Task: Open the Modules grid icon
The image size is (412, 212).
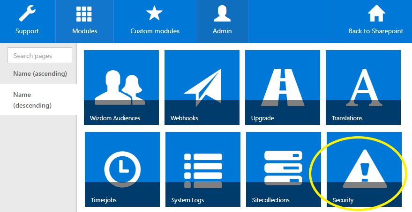Action: tap(84, 14)
